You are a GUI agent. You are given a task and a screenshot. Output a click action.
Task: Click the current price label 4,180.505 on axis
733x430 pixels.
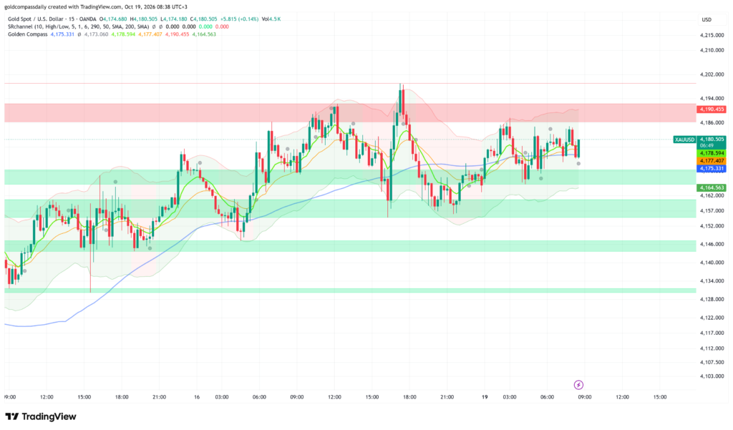pos(712,139)
